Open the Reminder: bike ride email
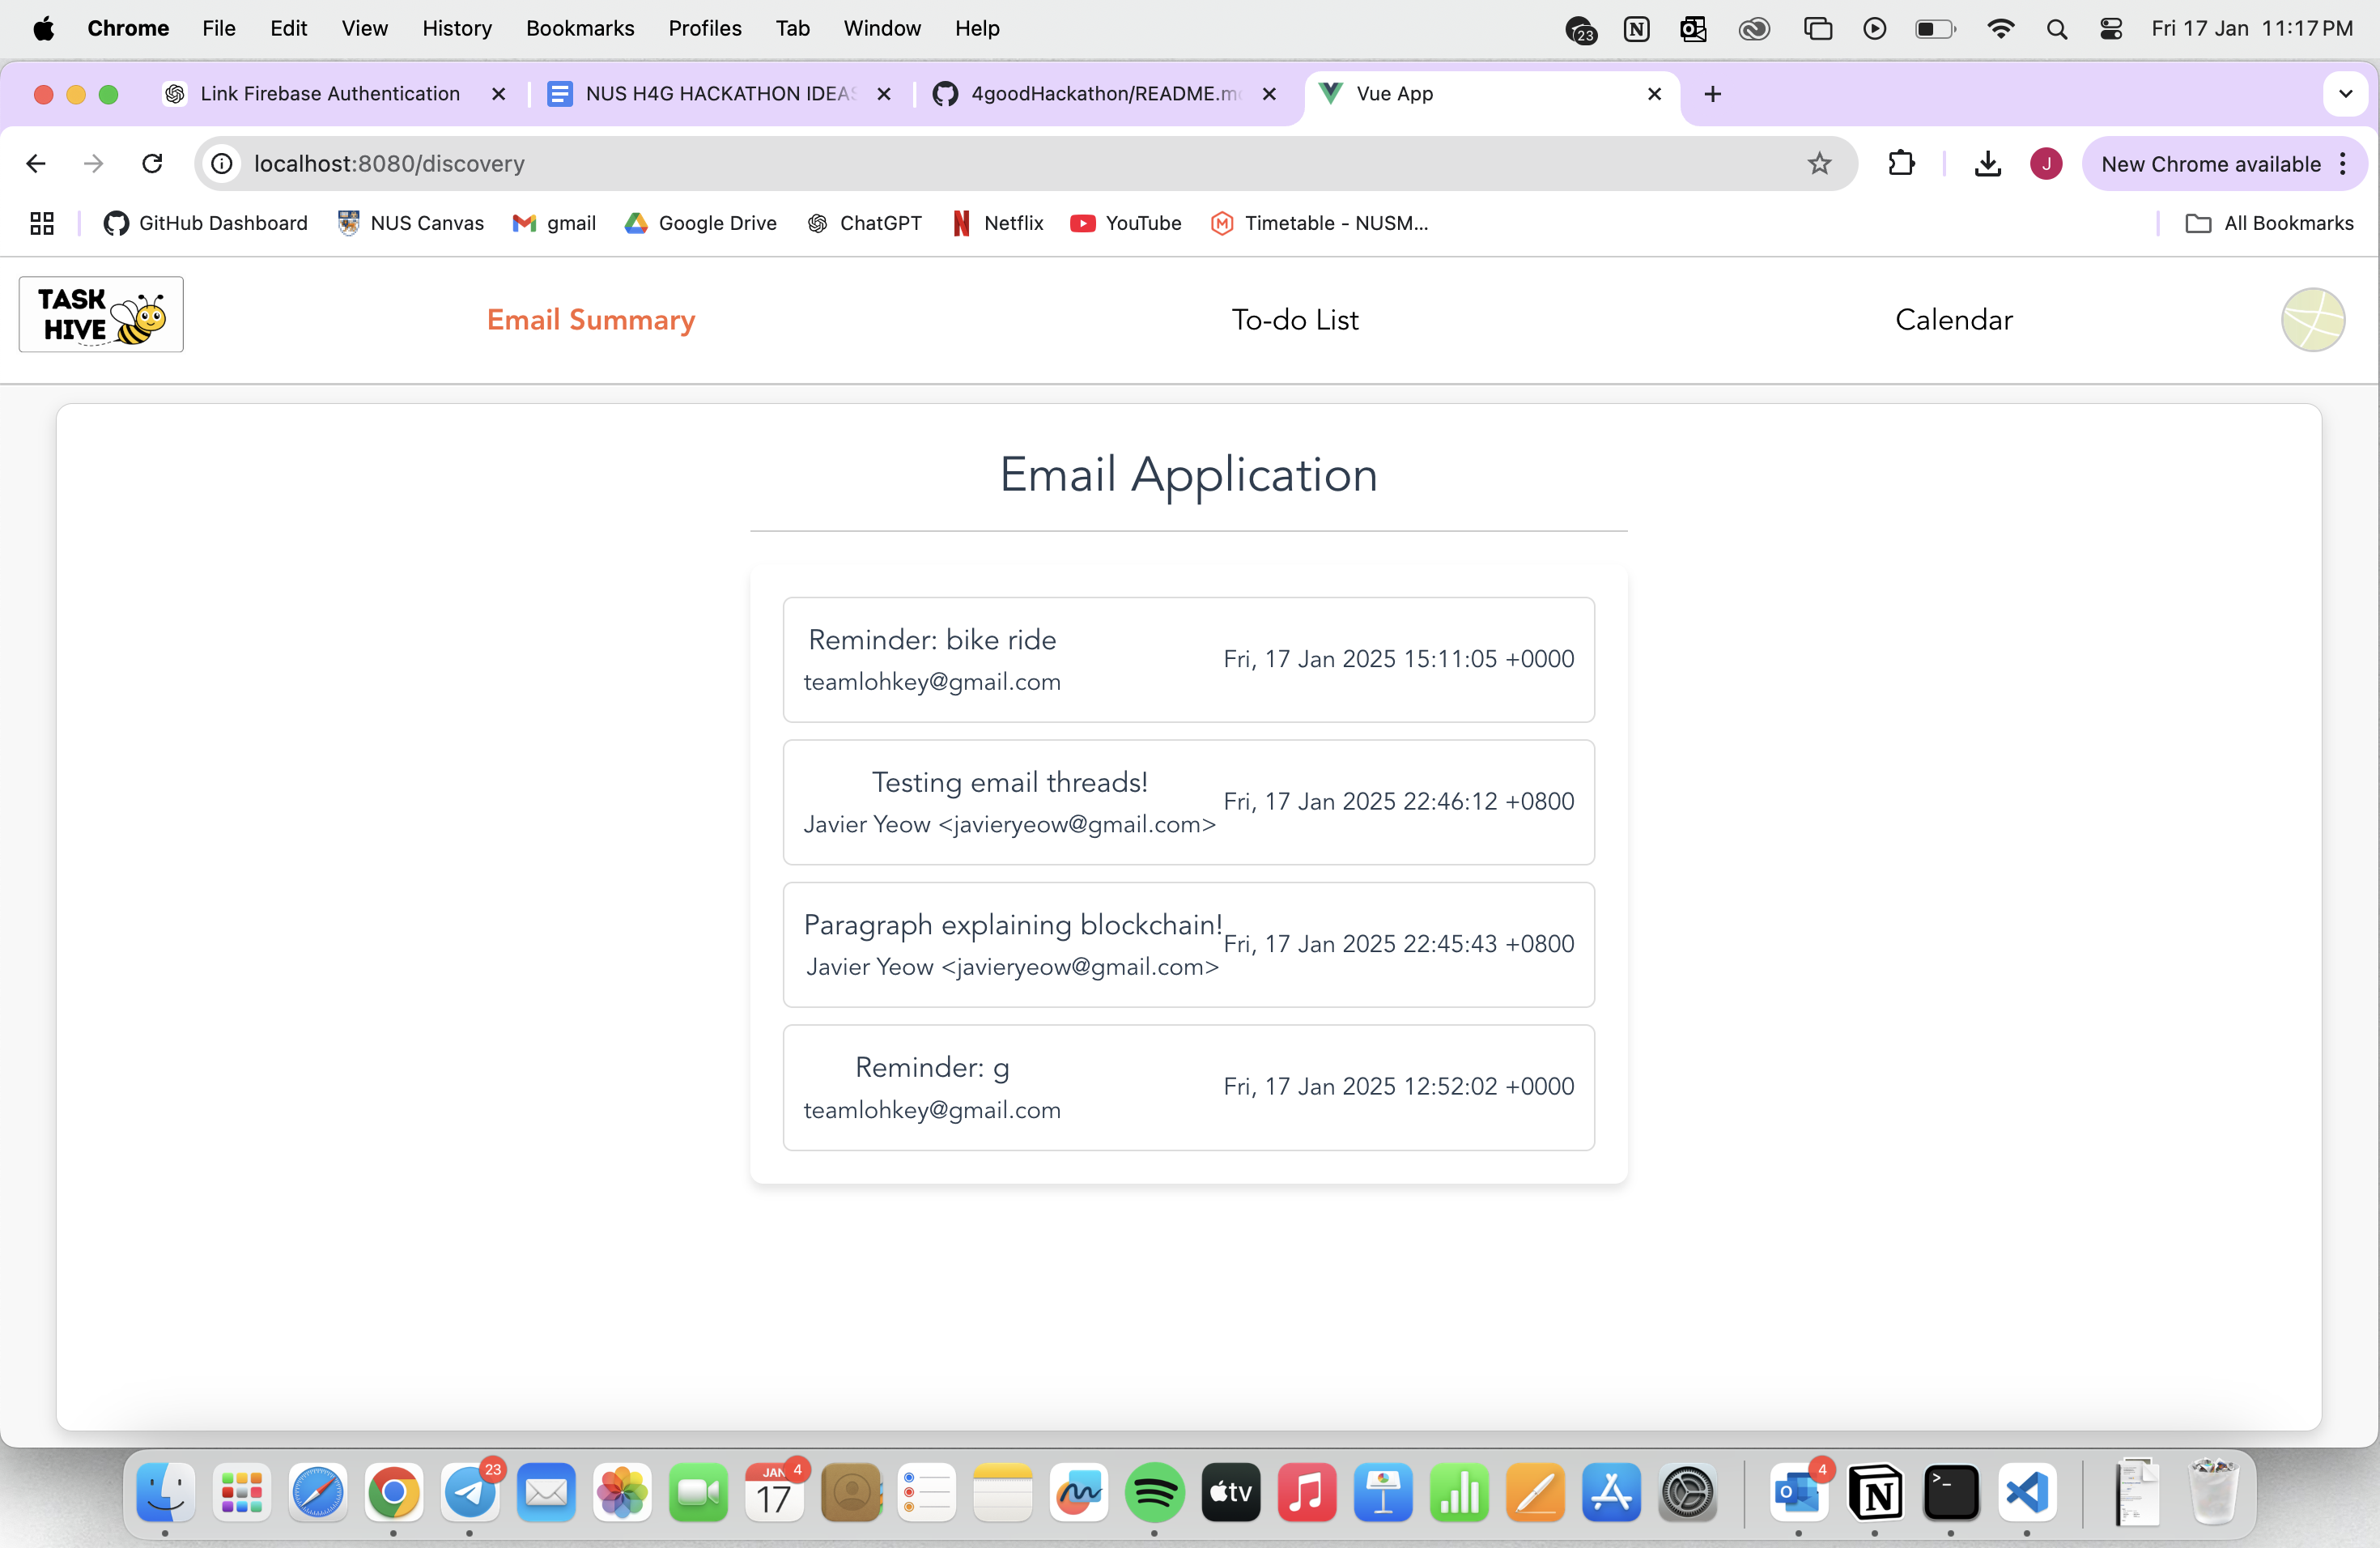The image size is (2380, 1548). point(1188,660)
